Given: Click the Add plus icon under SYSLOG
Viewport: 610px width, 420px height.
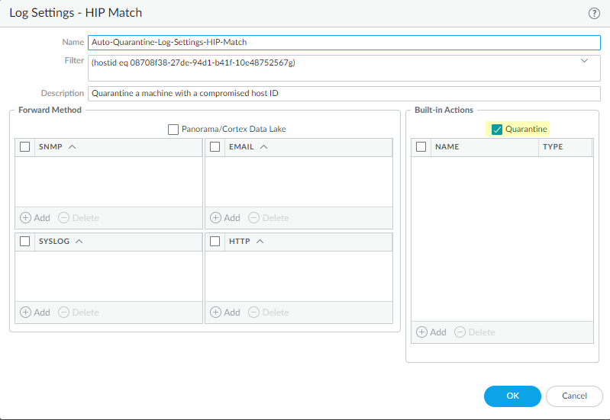Looking at the screenshot, I should [x=26, y=313].
